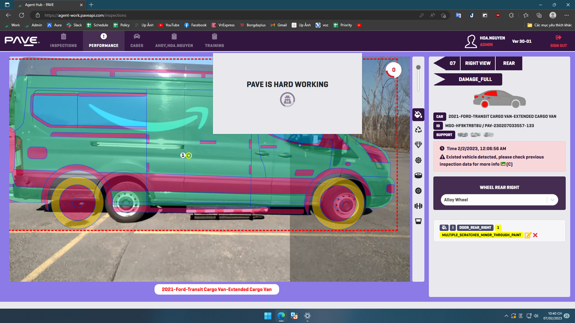Click the circular target tool icon

[418, 191]
